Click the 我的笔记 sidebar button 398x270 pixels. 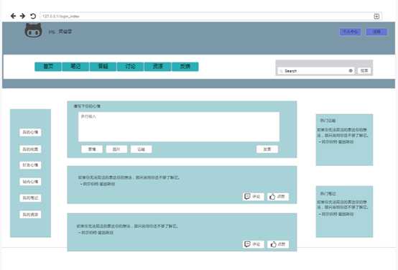pos(30,198)
